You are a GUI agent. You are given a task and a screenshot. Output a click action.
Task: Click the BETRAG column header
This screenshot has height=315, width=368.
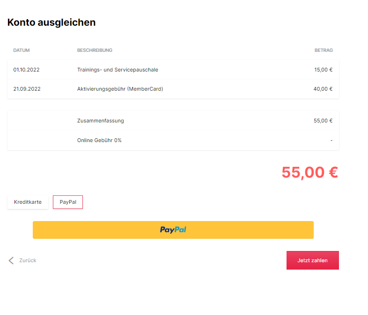point(324,50)
